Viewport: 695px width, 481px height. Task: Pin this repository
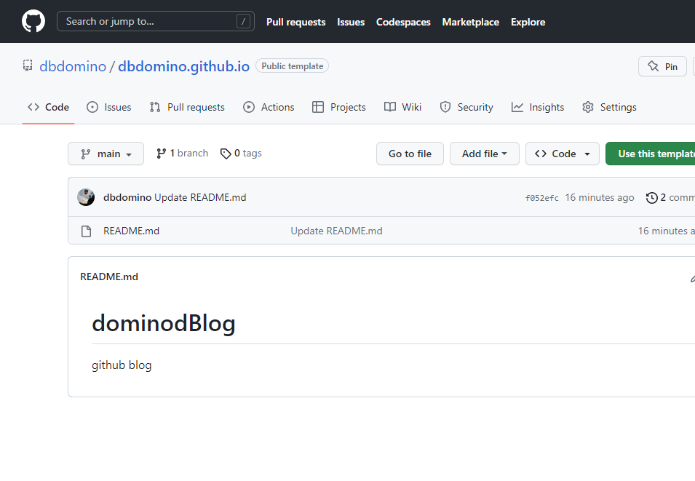point(662,66)
